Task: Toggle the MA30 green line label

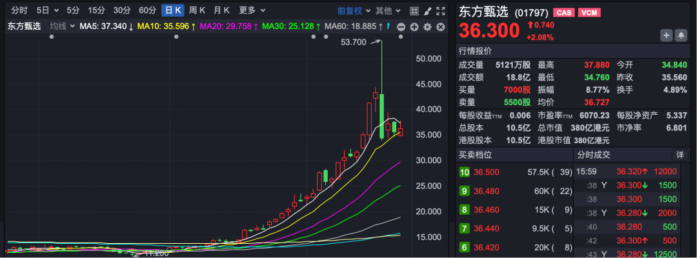Action: coord(292,26)
